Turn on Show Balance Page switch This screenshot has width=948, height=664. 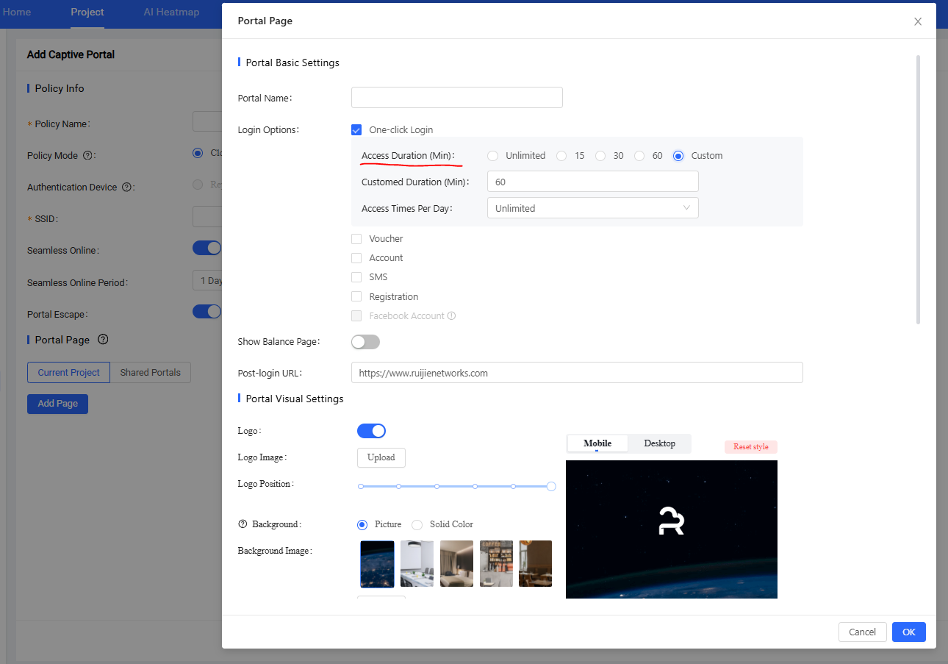point(365,342)
